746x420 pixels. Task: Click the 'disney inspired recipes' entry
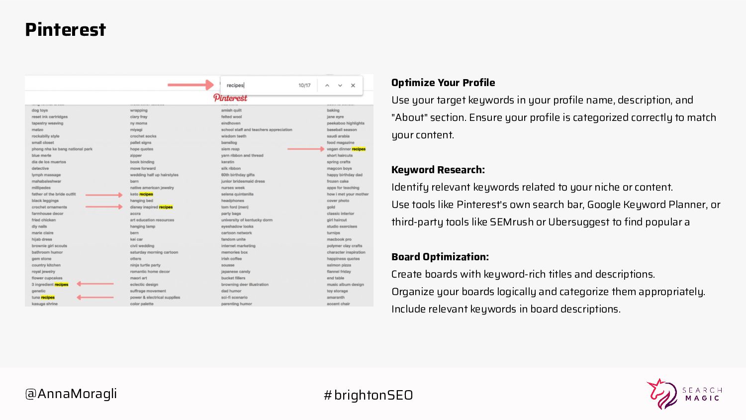(152, 207)
